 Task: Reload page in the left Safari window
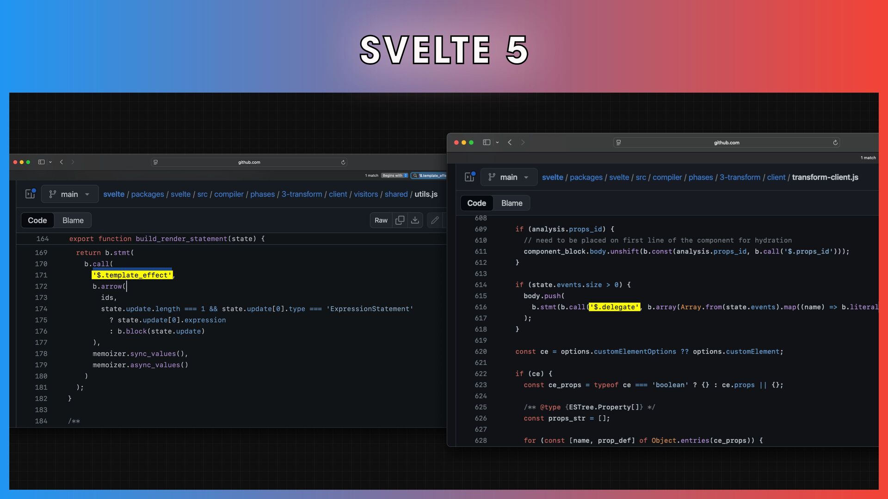pyautogui.click(x=343, y=162)
